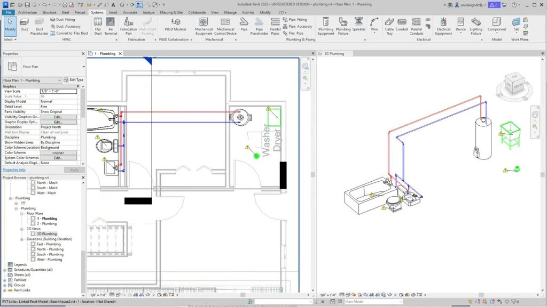Expand the Select panel dropdown
This screenshot has height=307, width=547.
(x=10, y=39)
